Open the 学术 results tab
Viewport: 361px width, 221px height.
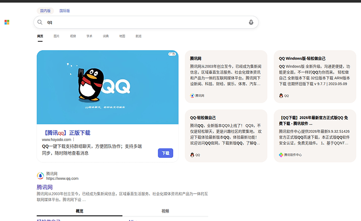(x=89, y=36)
